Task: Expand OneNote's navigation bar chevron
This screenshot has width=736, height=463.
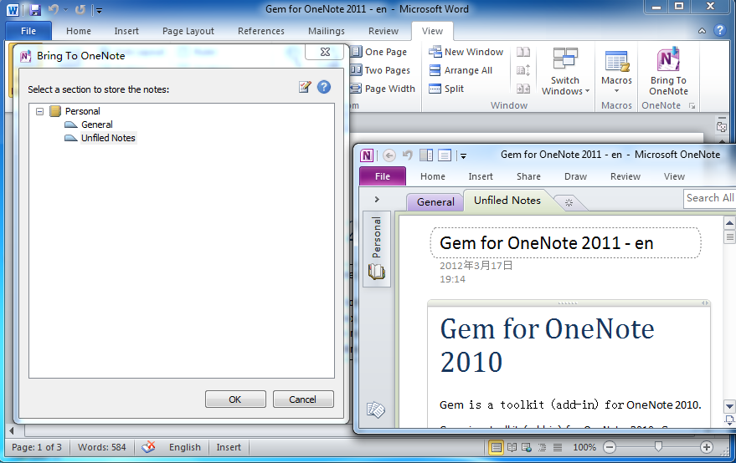Action: pos(377,199)
